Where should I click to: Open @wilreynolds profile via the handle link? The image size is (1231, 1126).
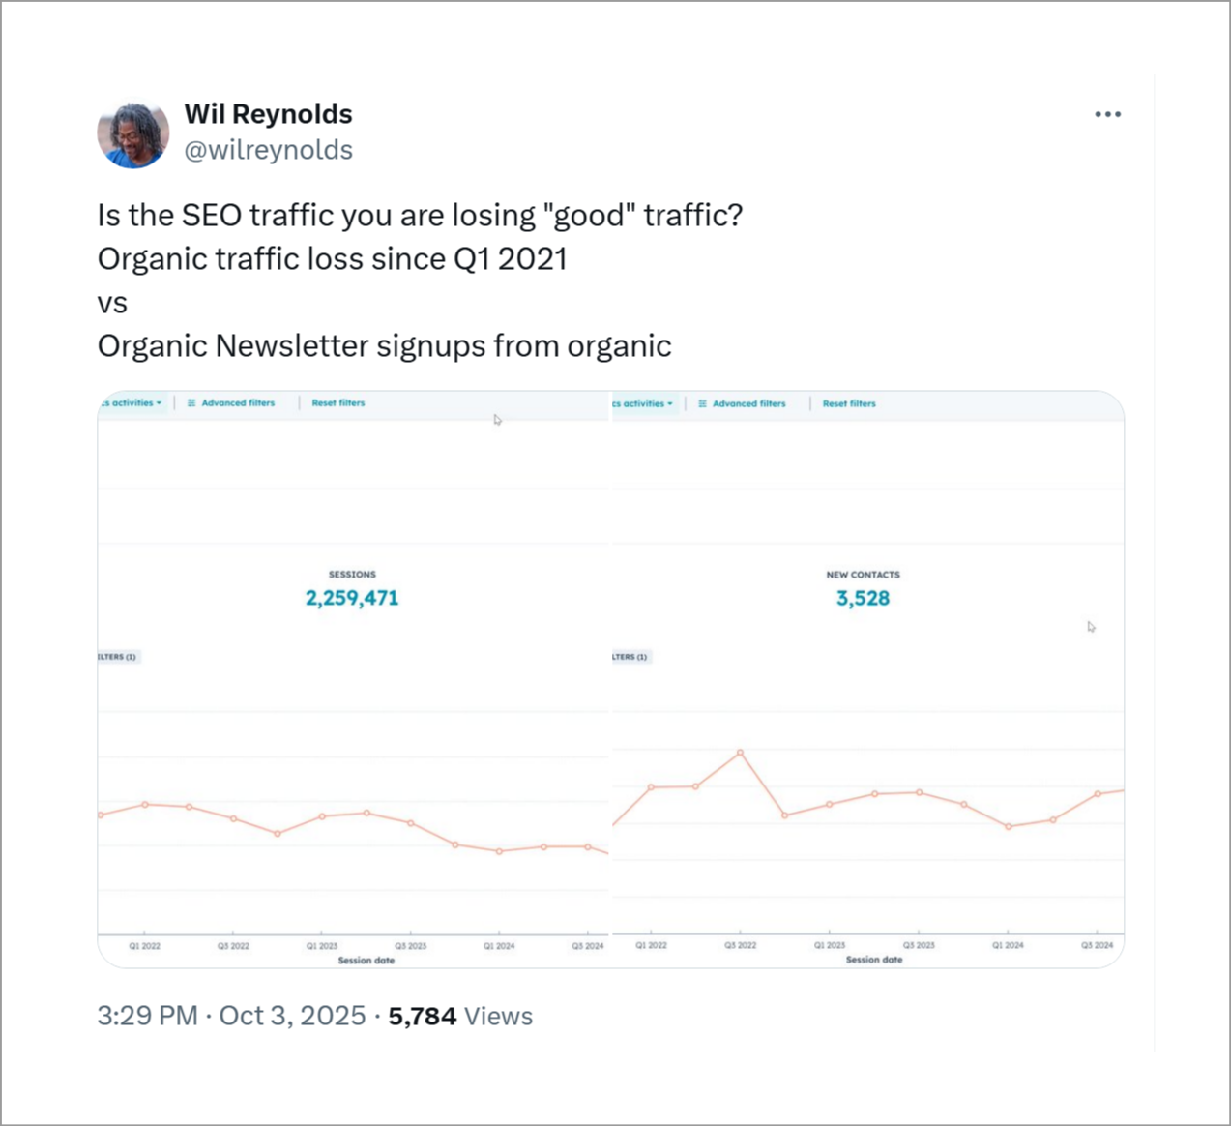pos(269,150)
